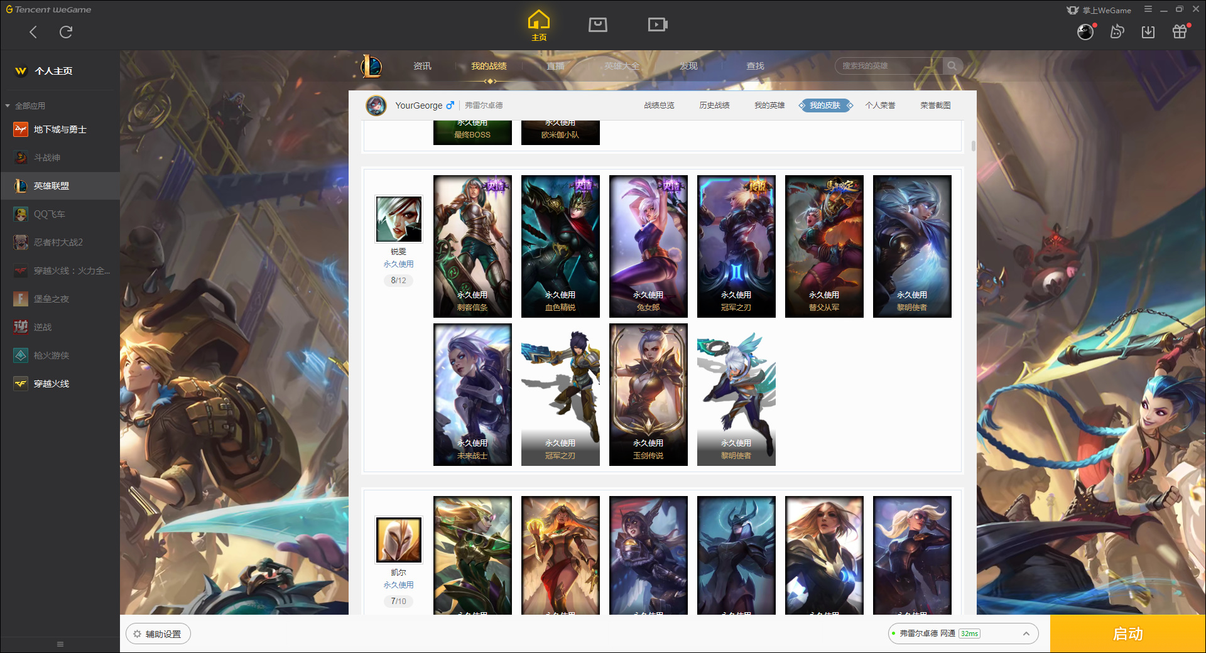Open the 英雄大全 nav tab

[622, 66]
